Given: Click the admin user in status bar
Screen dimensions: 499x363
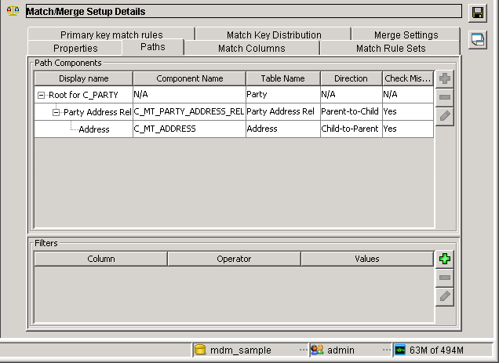Looking at the screenshot, I should coord(341,350).
